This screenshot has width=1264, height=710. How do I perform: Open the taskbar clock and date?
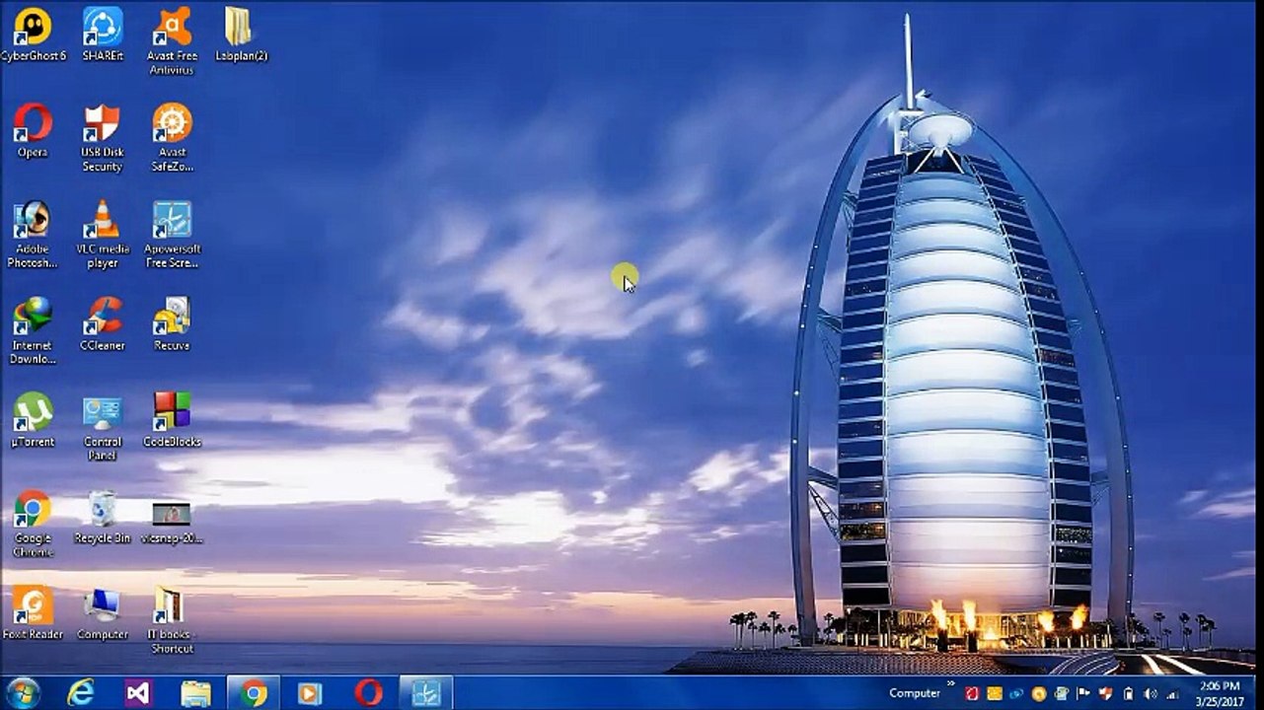(1220, 693)
